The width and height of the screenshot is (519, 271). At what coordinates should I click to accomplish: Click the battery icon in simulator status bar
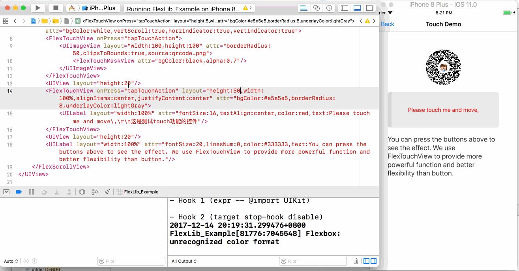click(x=508, y=13)
